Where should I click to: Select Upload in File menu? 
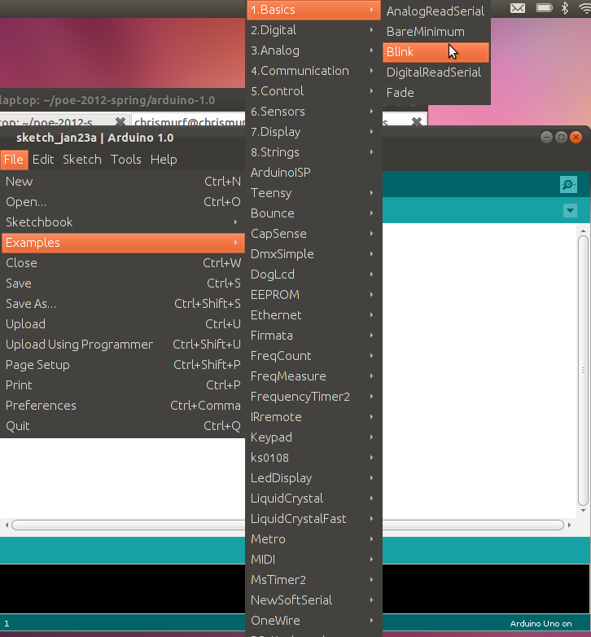coord(123,323)
